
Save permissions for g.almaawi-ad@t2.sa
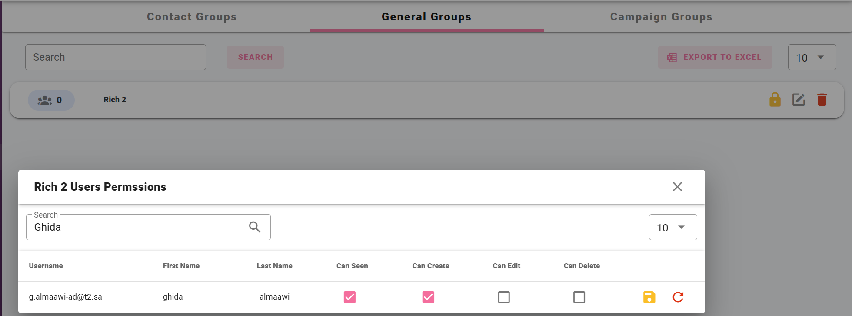pyautogui.click(x=649, y=297)
